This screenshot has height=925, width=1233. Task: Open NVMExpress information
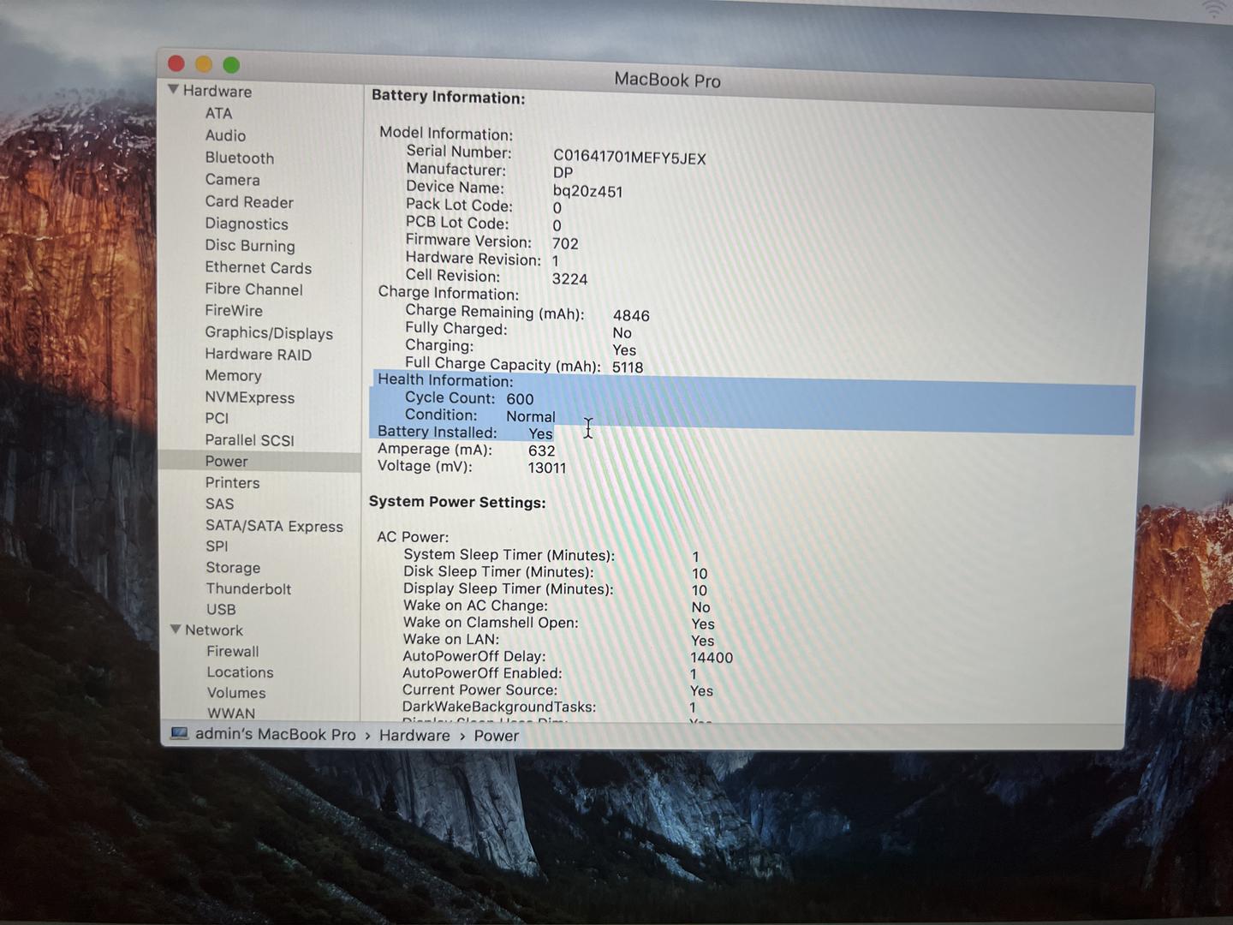point(249,397)
